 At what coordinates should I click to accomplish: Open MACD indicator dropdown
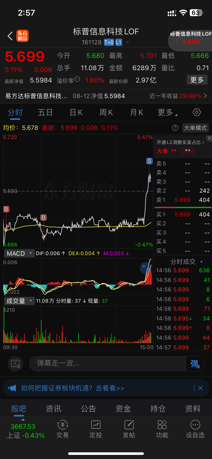click(19, 254)
